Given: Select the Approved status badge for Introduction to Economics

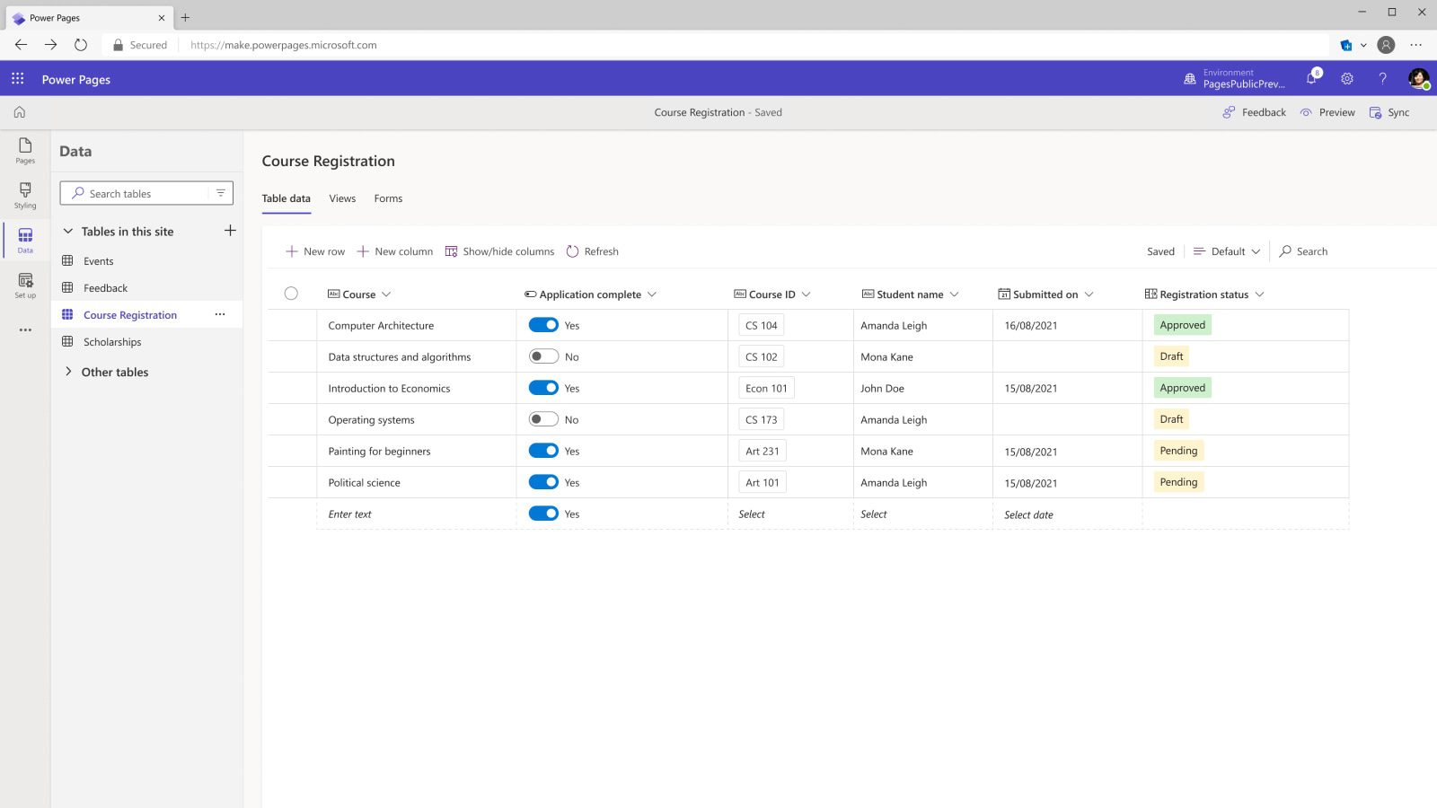Looking at the screenshot, I should pos(1182,387).
